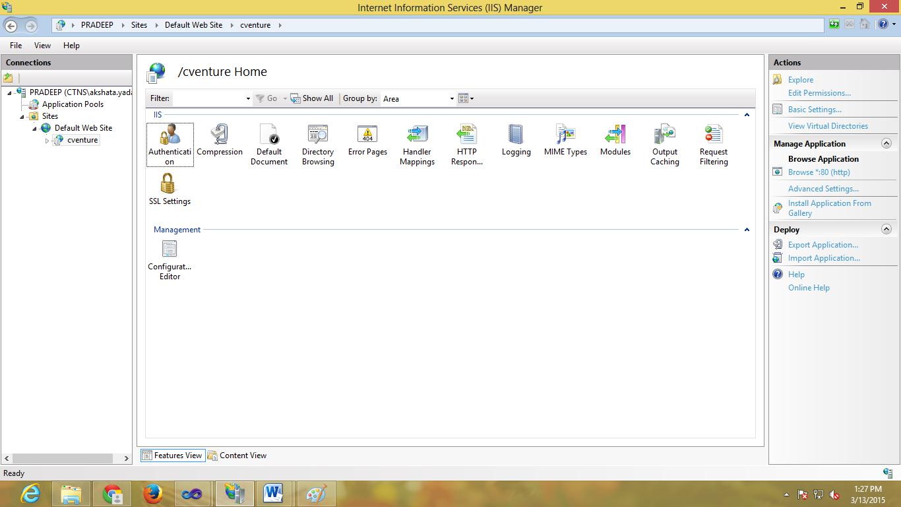
Task: Collapse the Manage Application section
Action: pyautogui.click(x=886, y=143)
